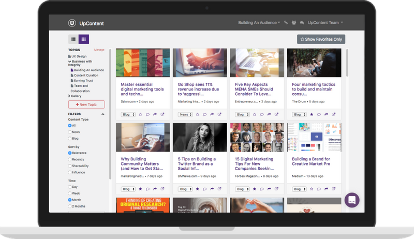Collapse the Business with Integrity topic group

tap(69, 62)
